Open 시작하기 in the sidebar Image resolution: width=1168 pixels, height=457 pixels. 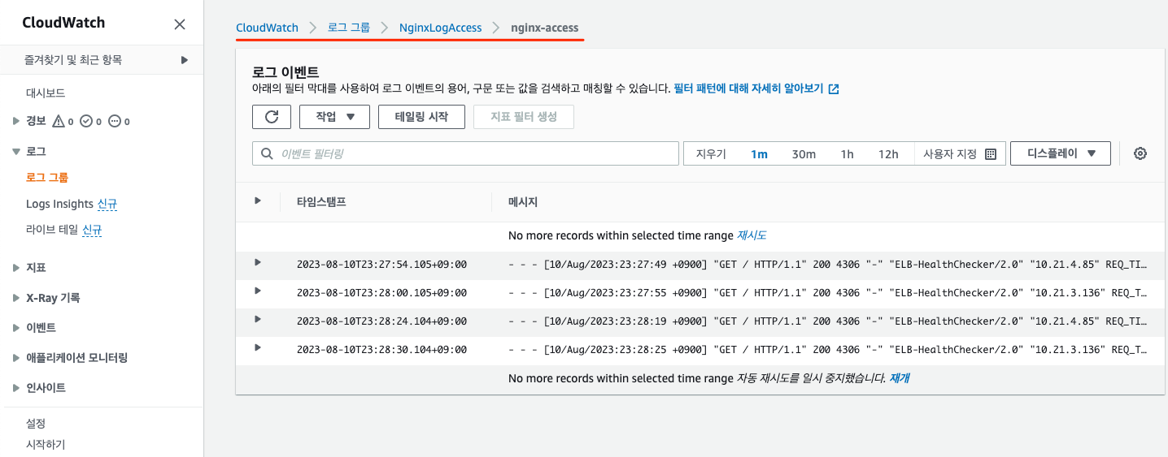coord(46,445)
